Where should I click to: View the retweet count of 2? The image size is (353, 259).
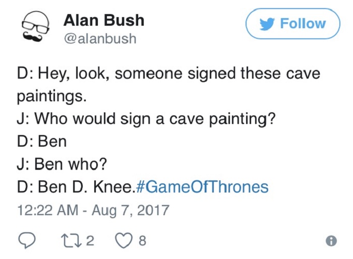[x=90, y=241]
